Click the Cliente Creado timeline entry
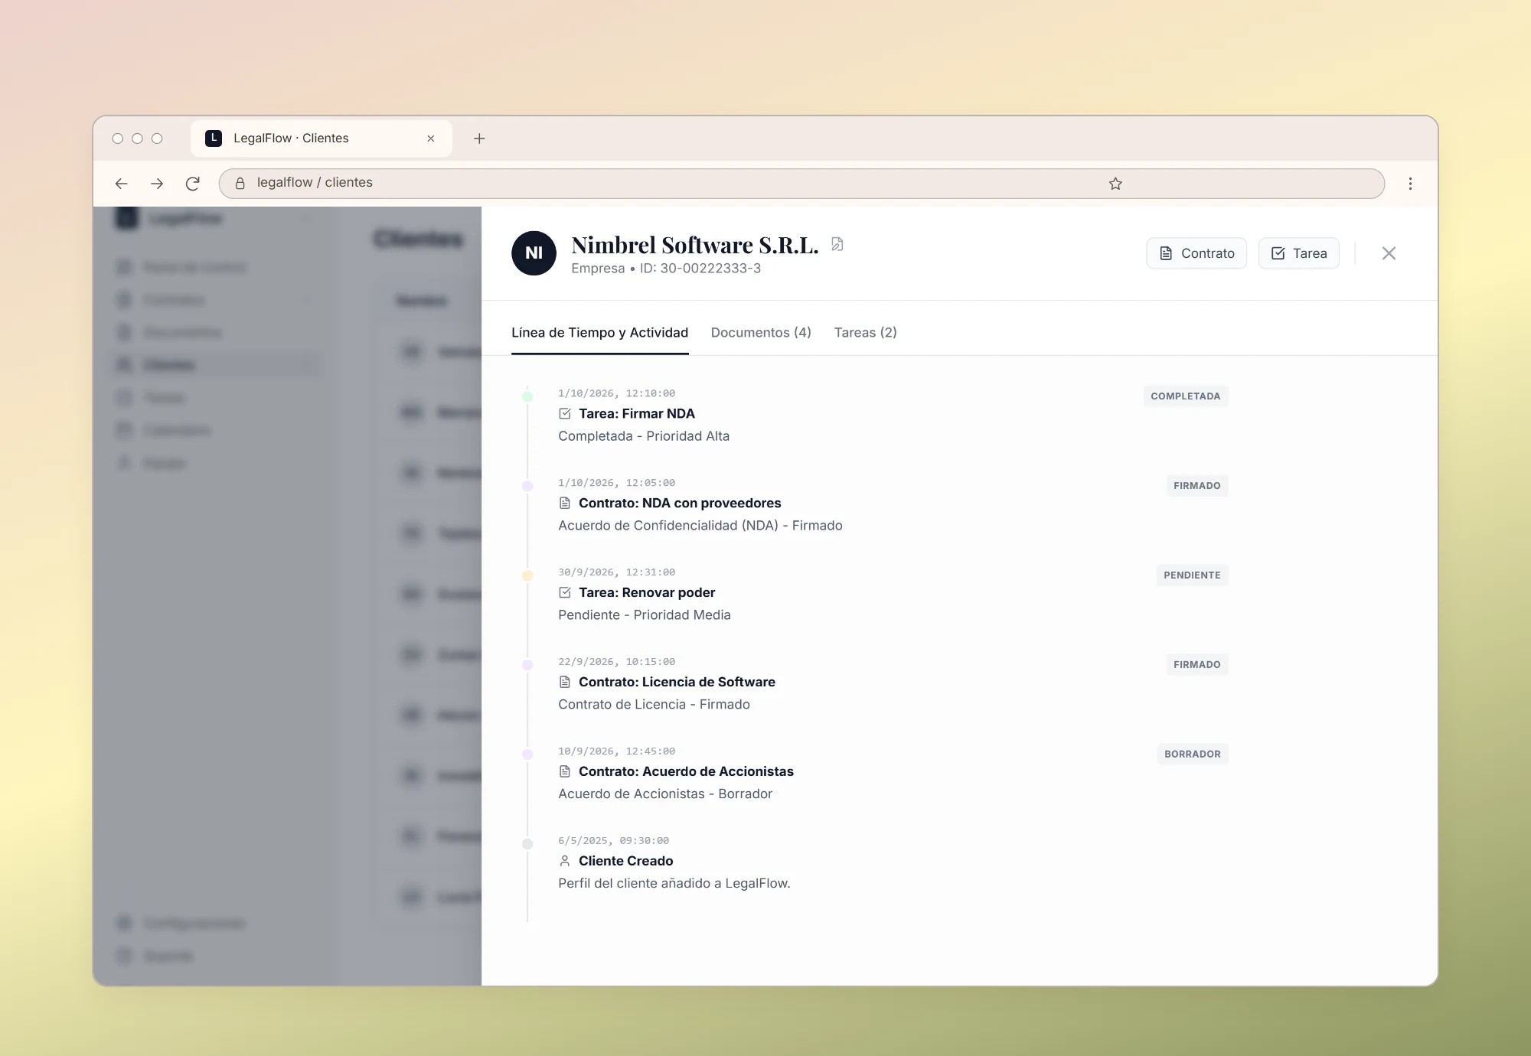Viewport: 1531px width, 1056px height. [625, 862]
